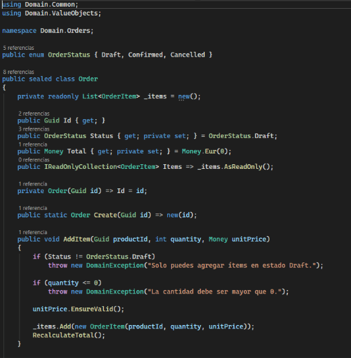Open the '0 referencias' CodeLens above Items property
The image size is (351, 358).
click(34, 160)
